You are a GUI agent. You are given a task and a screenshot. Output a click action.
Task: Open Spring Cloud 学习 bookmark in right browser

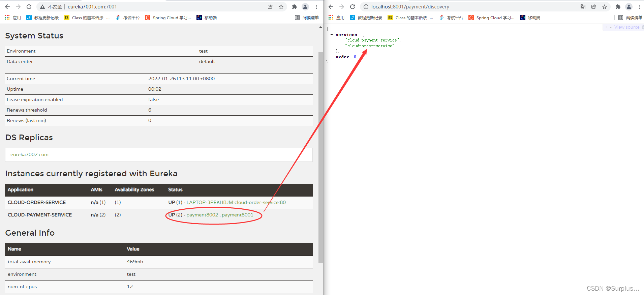491,18
